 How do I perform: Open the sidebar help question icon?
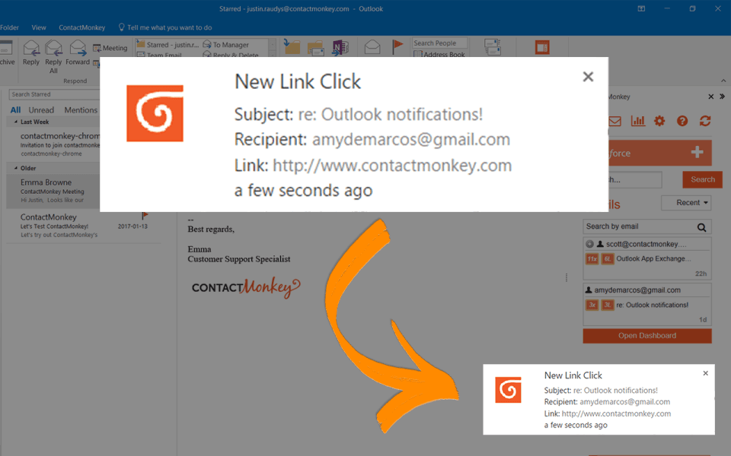(x=682, y=121)
